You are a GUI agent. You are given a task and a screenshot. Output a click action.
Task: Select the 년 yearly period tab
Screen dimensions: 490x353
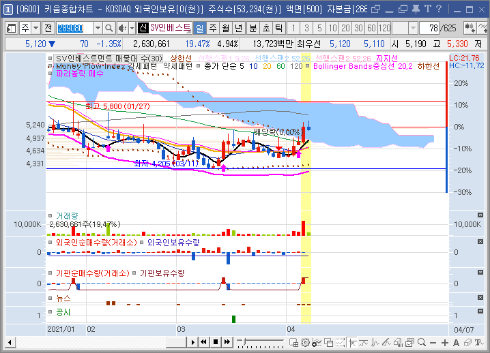[x=238, y=29]
